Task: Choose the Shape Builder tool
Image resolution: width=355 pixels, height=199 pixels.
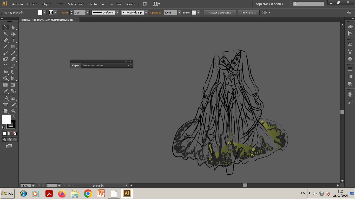Action: (5, 79)
